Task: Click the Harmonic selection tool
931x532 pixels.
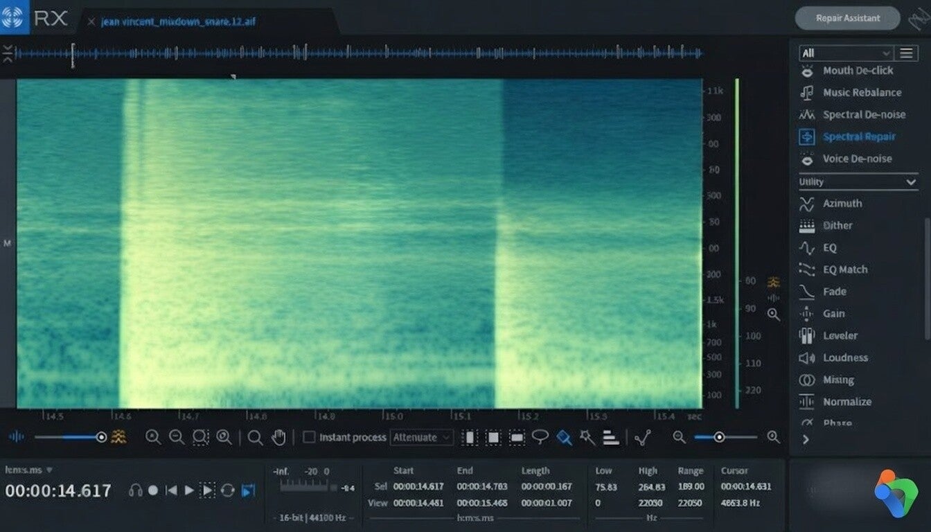Action: [x=610, y=437]
